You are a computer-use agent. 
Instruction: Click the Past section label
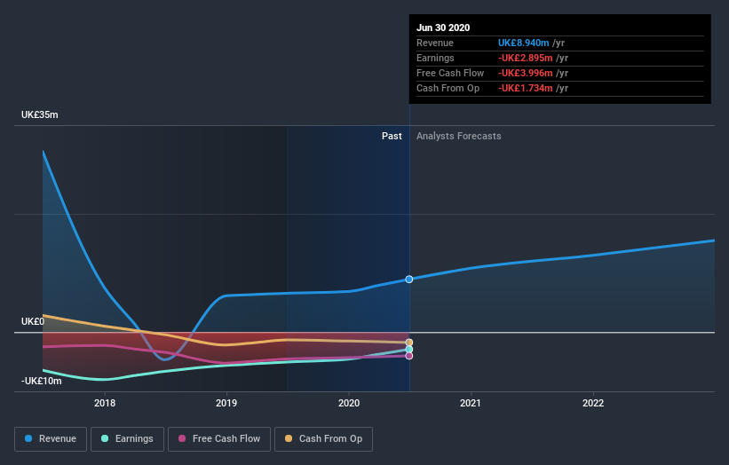coord(392,136)
